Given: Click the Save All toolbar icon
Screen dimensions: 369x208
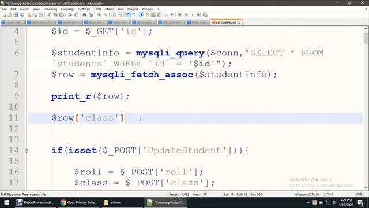Looking at the screenshot, I should (x=22, y=15).
